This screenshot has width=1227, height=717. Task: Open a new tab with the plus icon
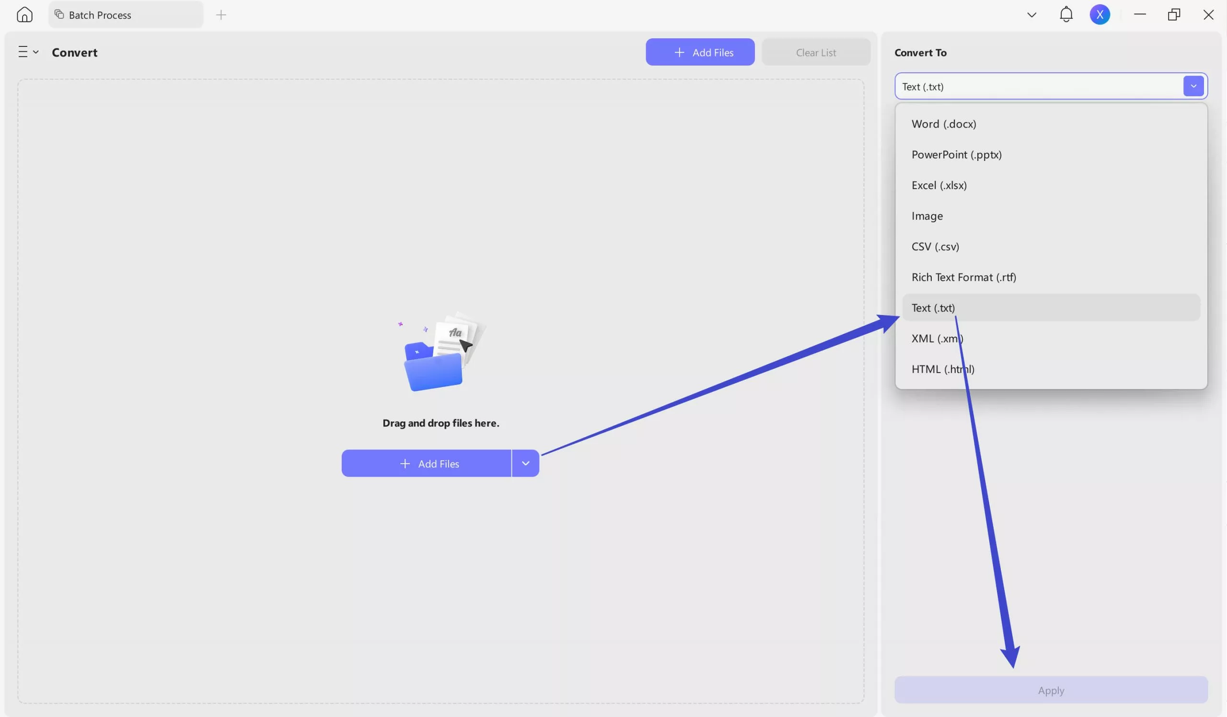pyautogui.click(x=221, y=14)
